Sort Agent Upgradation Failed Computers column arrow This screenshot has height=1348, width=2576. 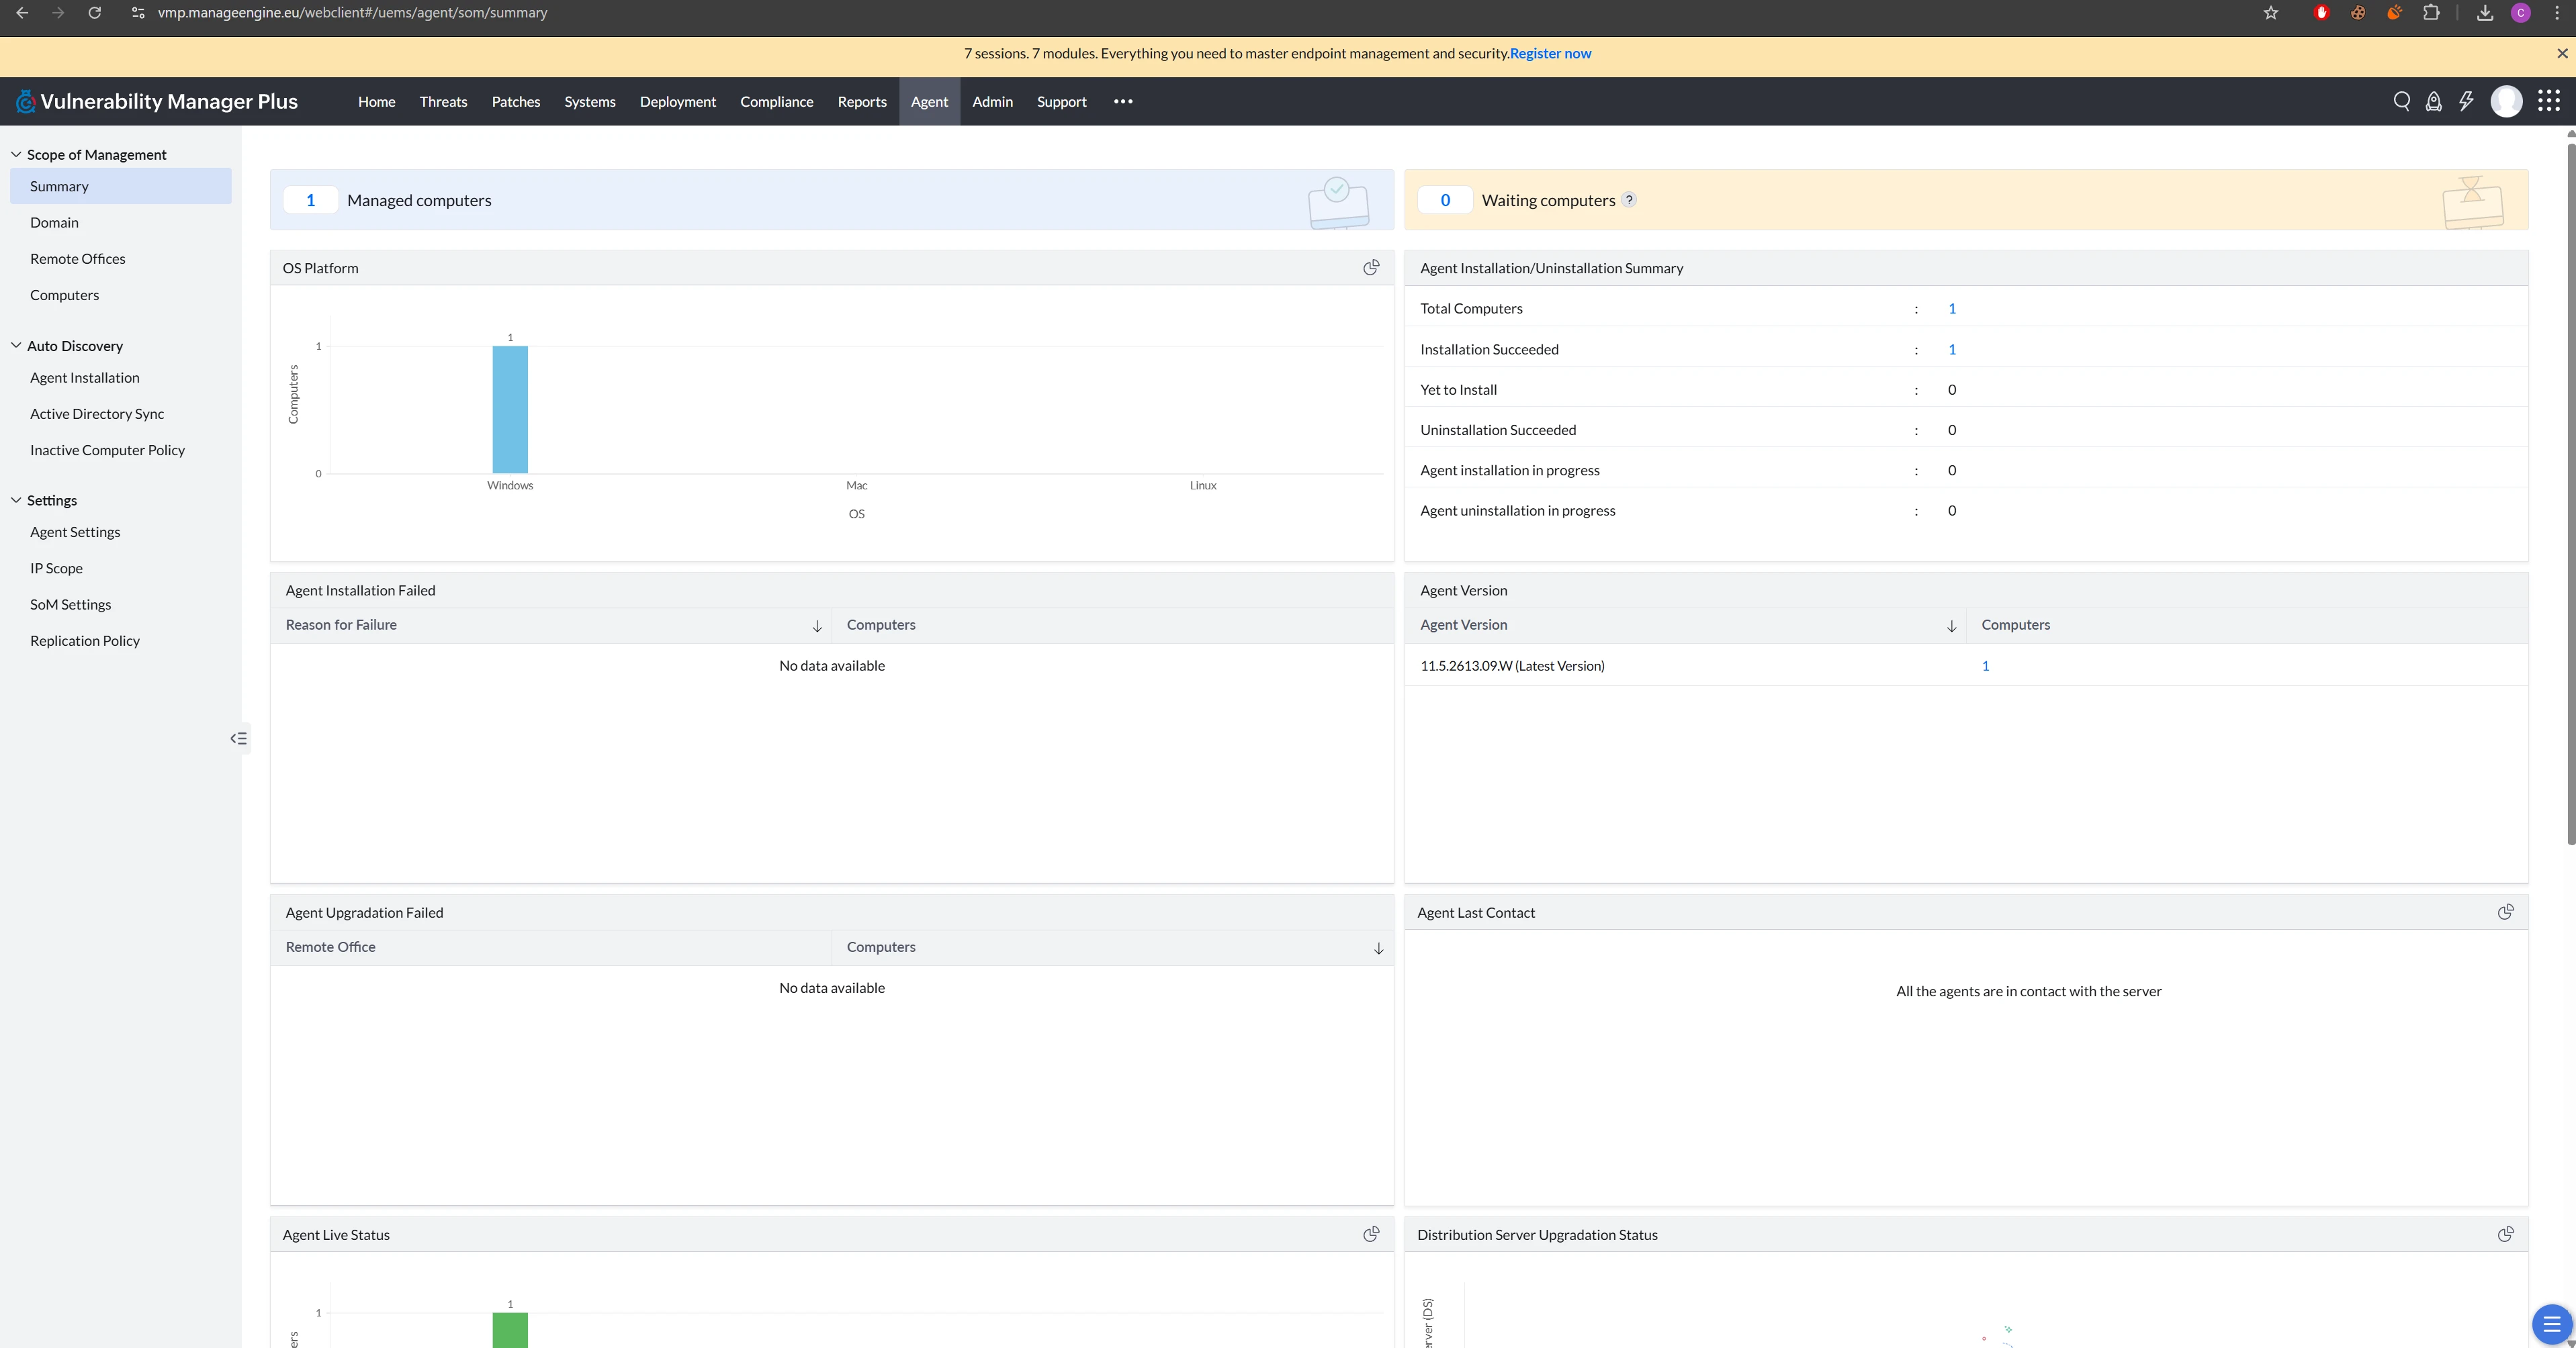[x=1378, y=949]
